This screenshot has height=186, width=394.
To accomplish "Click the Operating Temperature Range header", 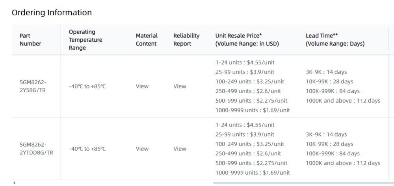I will tap(85, 40).
